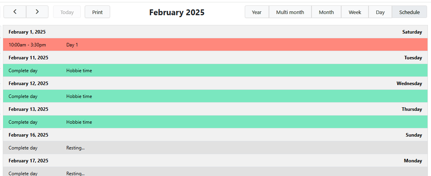Click the February 16, 2025 date heading
The image size is (431, 176).
pos(28,135)
